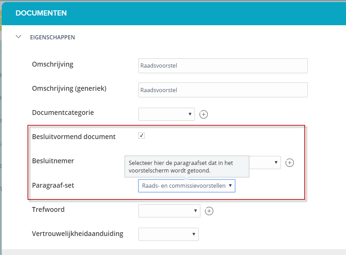346x255 pixels.
Task: Click the Paragraaf-set label
Action: click(x=53, y=185)
